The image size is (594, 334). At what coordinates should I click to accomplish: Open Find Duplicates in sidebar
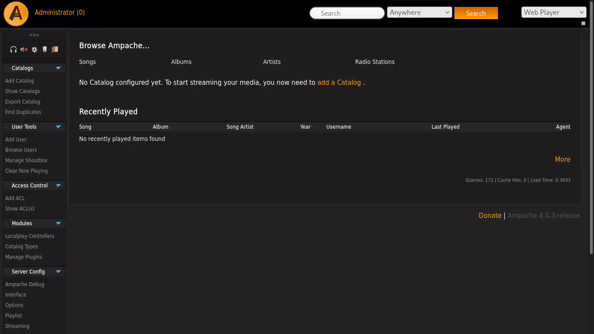[23, 112]
